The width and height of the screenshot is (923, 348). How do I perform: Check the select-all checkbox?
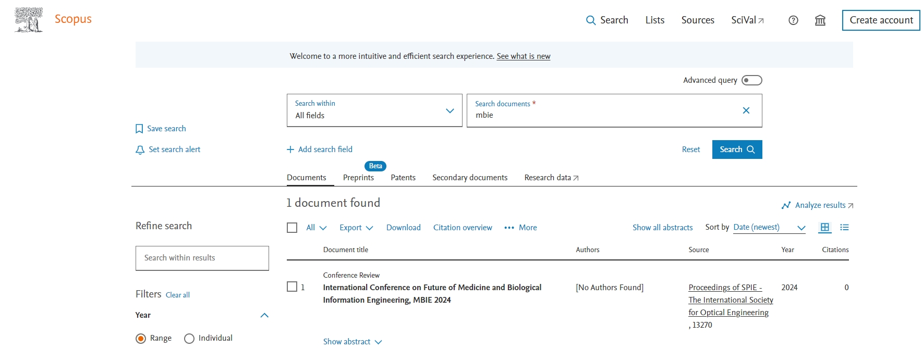[292, 228]
